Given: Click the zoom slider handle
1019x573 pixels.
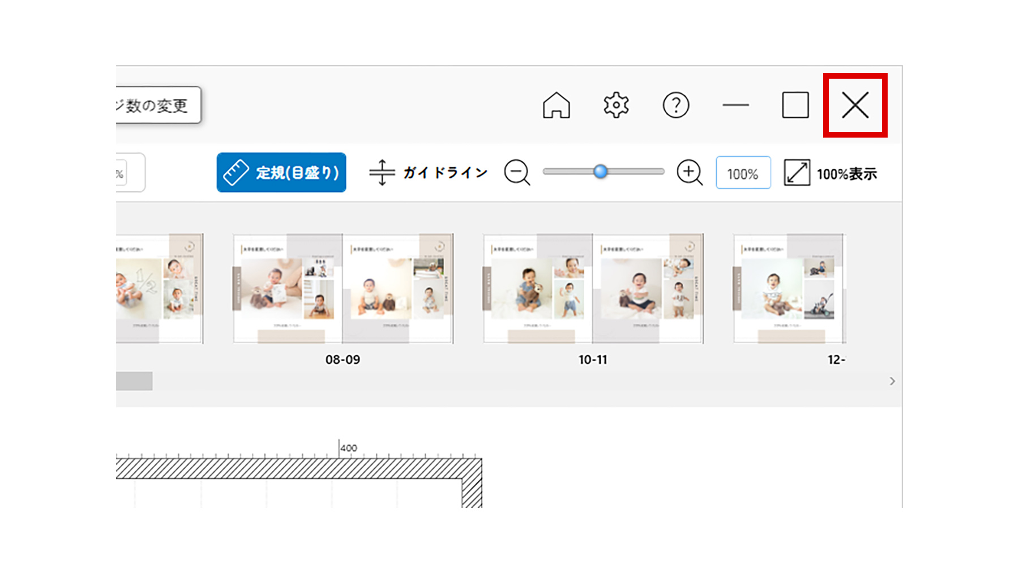Looking at the screenshot, I should coord(601,172).
